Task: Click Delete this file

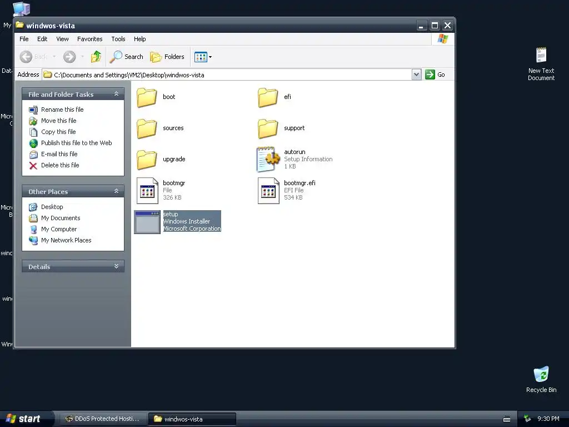Action: (60, 165)
